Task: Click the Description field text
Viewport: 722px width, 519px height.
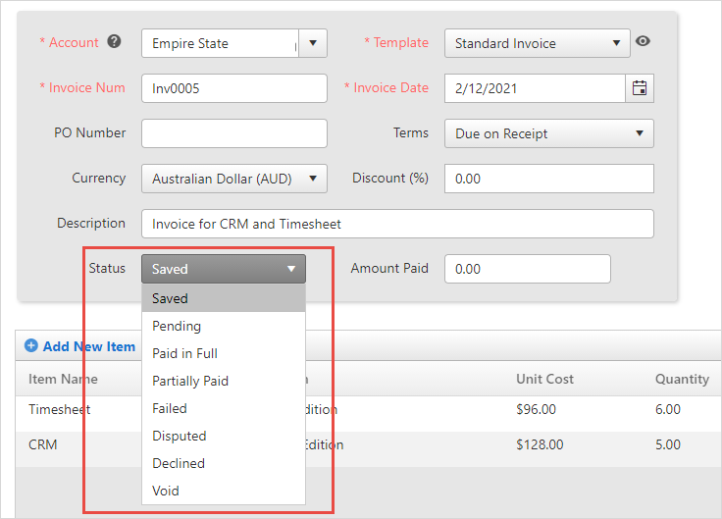Action: click(x=397, y=224)
